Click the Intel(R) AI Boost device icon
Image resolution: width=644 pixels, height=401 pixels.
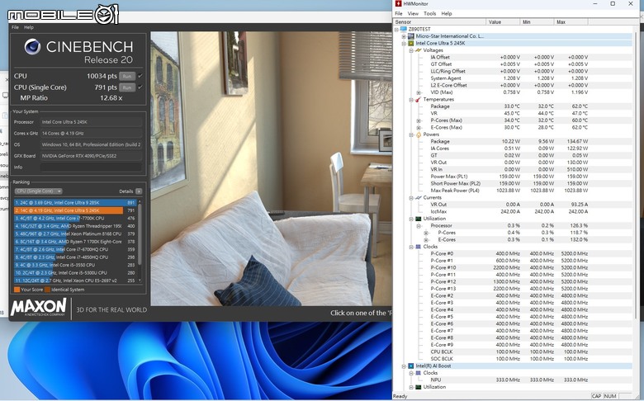click(410, 366)
